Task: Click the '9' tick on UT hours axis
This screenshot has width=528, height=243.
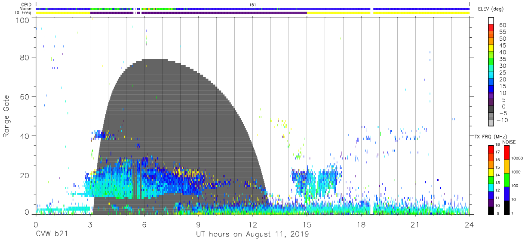Action: 199,225
